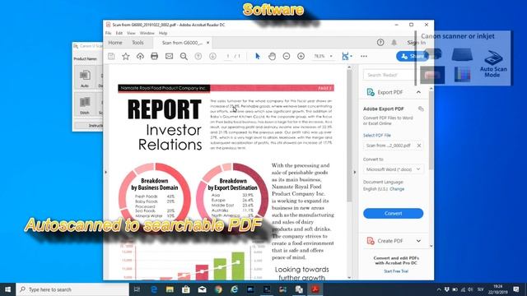Remove selected PDF file with X
Screen dimensions: 527x296
point(419,146)
